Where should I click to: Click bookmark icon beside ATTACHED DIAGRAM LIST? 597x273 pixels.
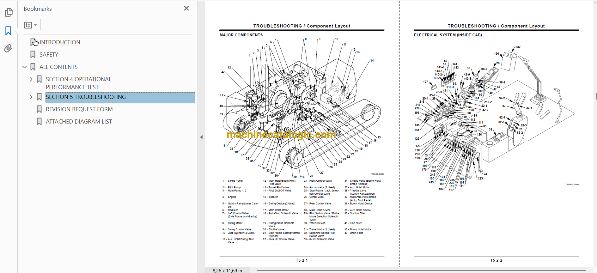point(39,121)
